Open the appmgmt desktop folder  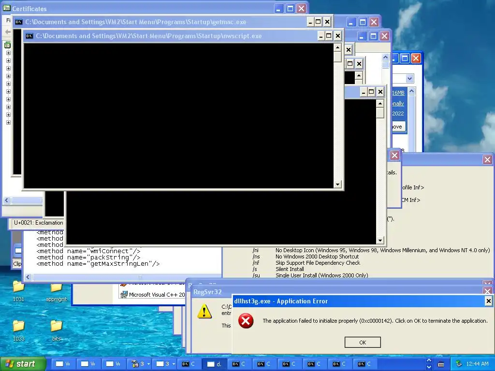pyautogui.click(x=56, y=291)
